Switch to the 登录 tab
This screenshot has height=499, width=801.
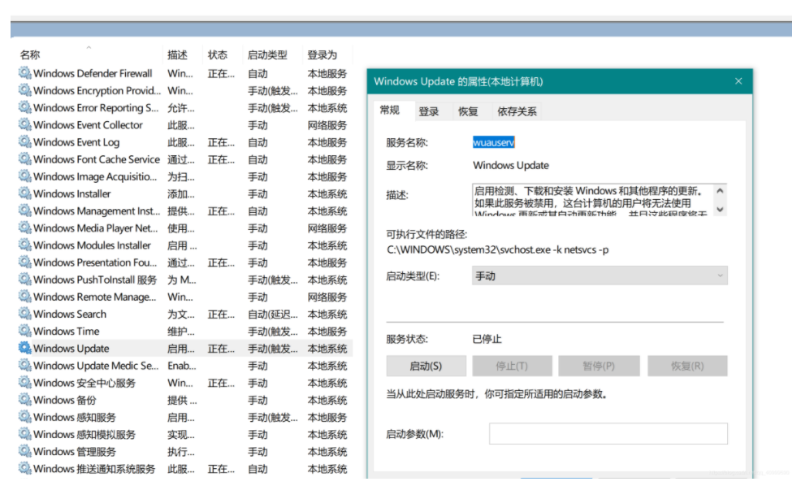429,111
